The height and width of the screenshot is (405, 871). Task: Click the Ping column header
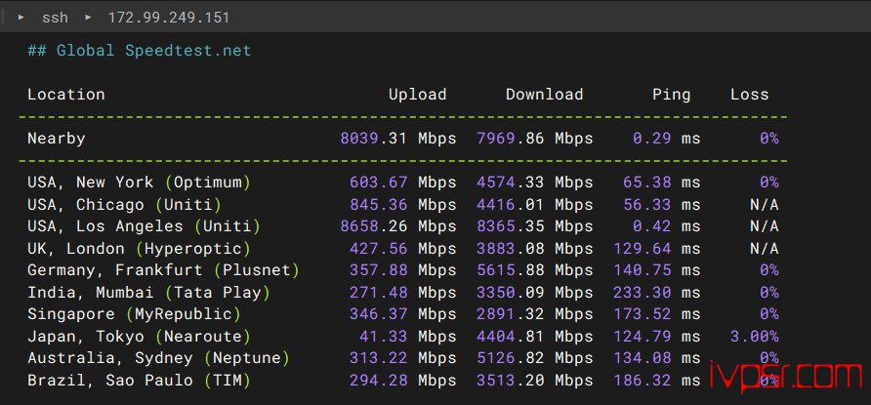point(672,95)
